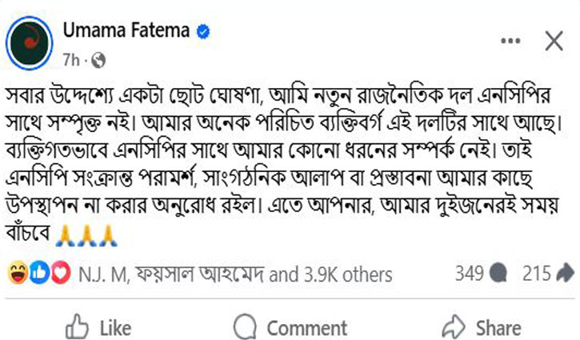This screenshot has height=340, width=580.
Task: Click the Umama Fatema profile name
Action: coord(126,30)
